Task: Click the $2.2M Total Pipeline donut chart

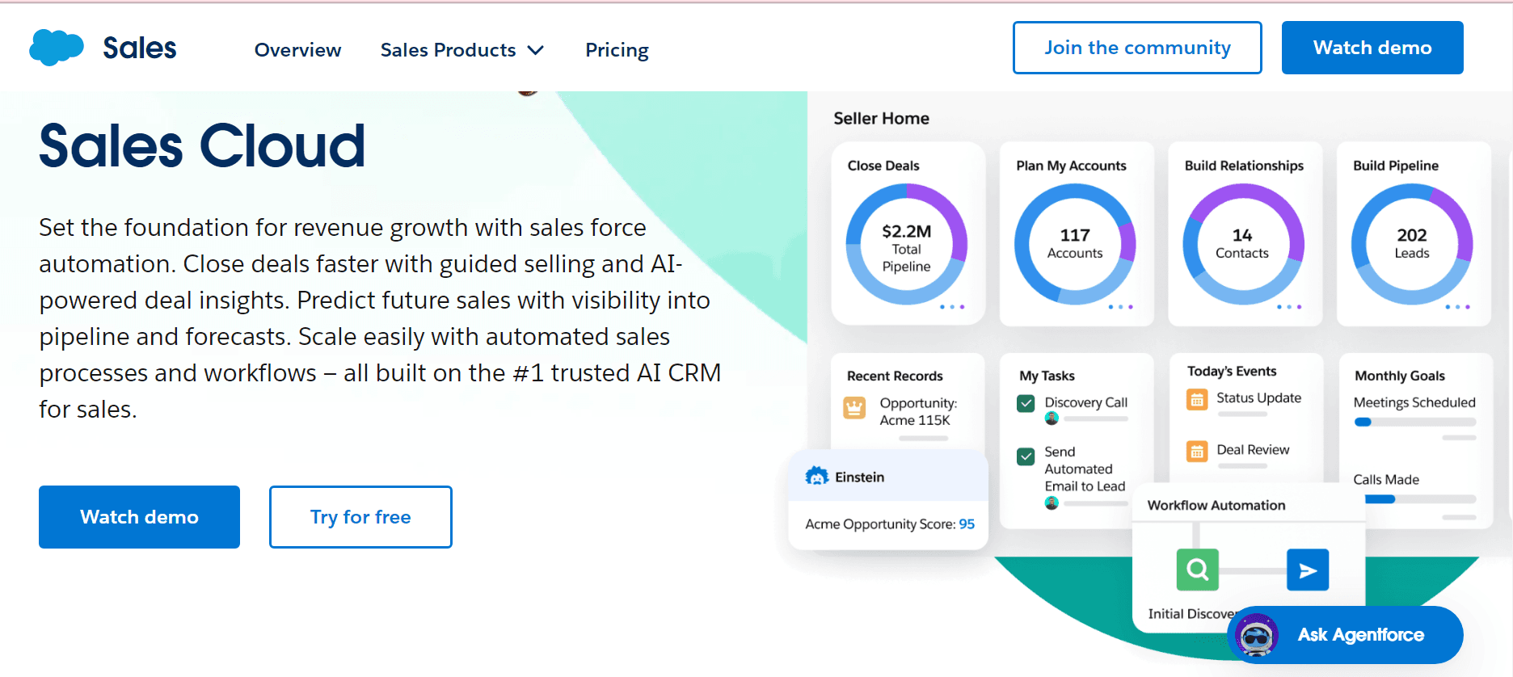Action: pos(907,244)
